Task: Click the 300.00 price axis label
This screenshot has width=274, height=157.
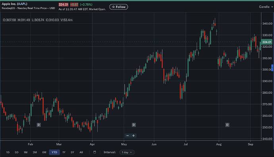Action: (267, 70)
